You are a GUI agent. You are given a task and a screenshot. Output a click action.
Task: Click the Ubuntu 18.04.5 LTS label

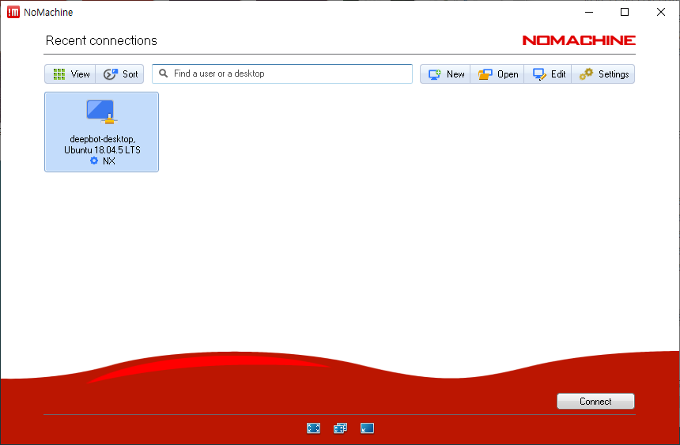point(102,150)
